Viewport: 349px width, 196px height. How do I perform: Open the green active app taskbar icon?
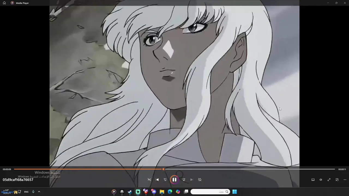(x=138, y=192)
